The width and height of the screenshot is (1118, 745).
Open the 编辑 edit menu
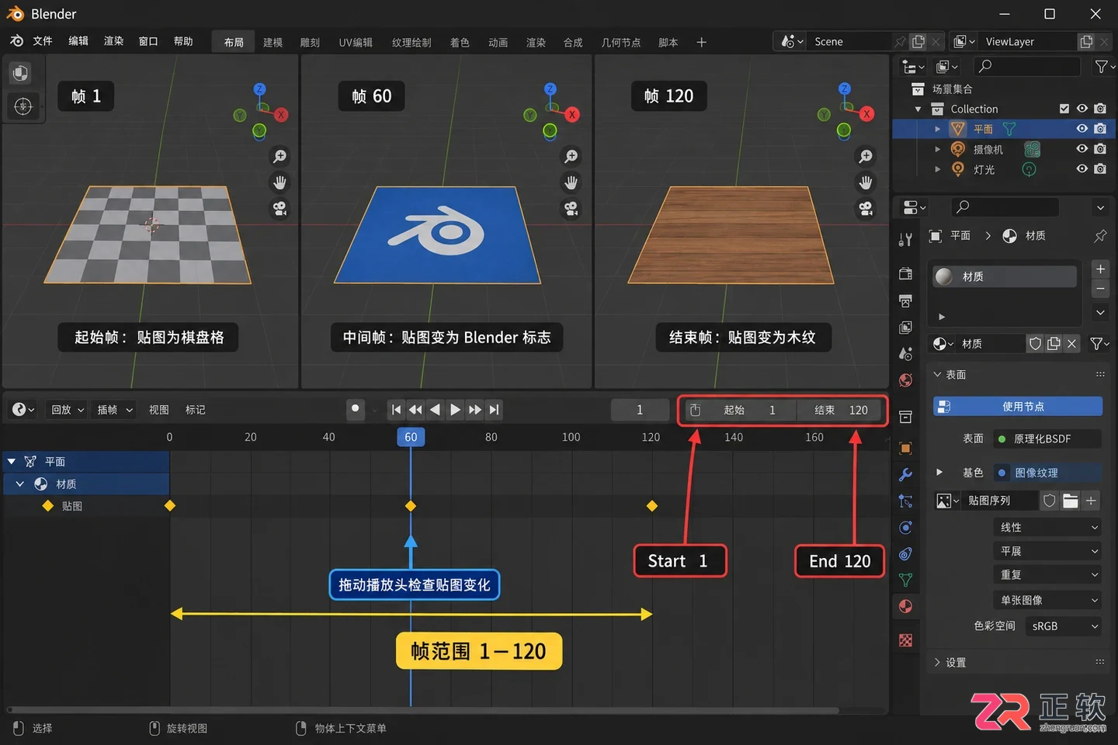coord(78,41)
